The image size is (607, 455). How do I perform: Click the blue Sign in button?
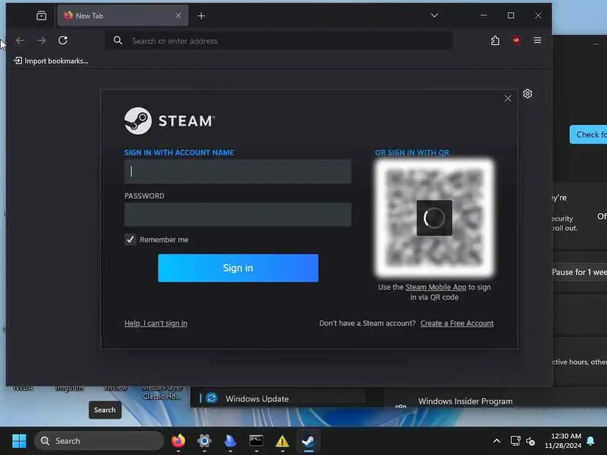coord(238,268)
